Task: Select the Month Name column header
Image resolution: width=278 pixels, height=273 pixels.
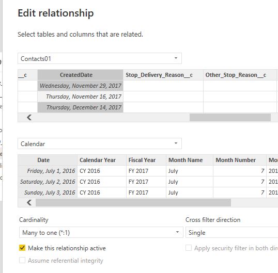Action: coord(190,160)
